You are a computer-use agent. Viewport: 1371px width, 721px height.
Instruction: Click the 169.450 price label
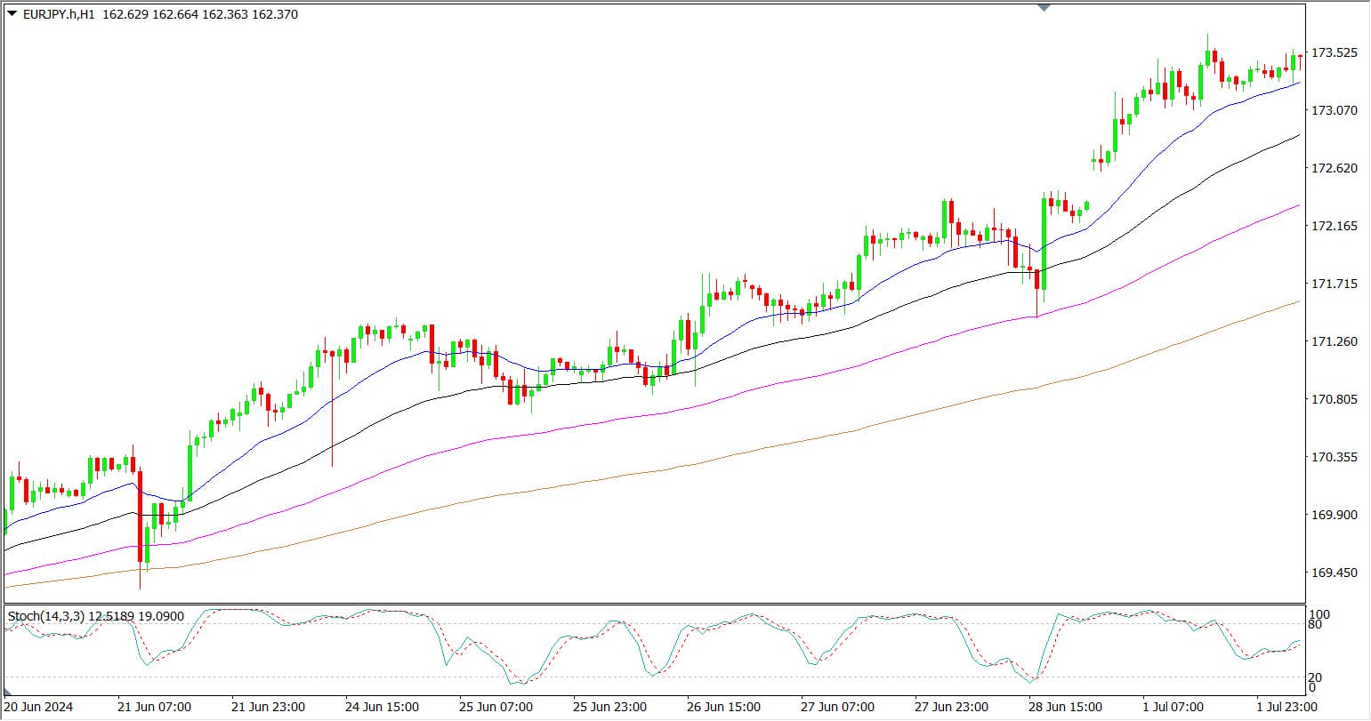click(x=1335, y=573)
